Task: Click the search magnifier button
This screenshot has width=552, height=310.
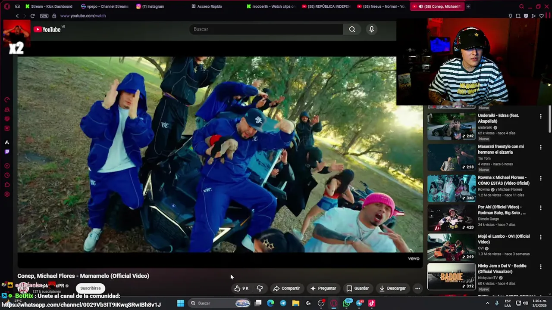Action: click(x=352, y=29)
